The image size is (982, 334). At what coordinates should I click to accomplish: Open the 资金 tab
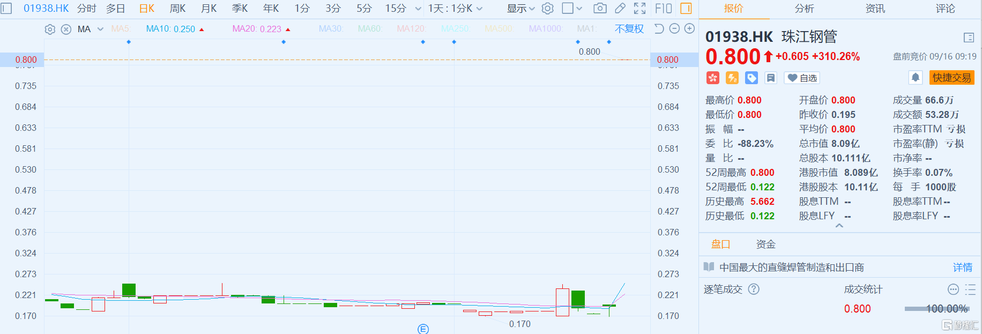pyautogui.click(x=765, y=244)
